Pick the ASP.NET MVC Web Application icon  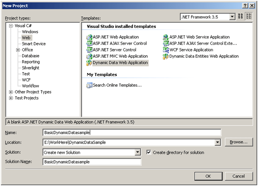(x=89, y=56)
